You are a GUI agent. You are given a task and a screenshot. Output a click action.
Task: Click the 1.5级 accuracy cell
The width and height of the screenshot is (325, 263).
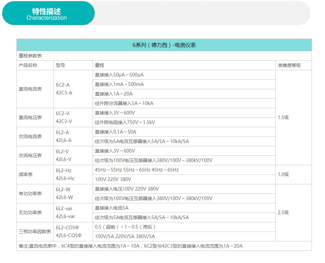pyautogui.click(x=283, y=117)
